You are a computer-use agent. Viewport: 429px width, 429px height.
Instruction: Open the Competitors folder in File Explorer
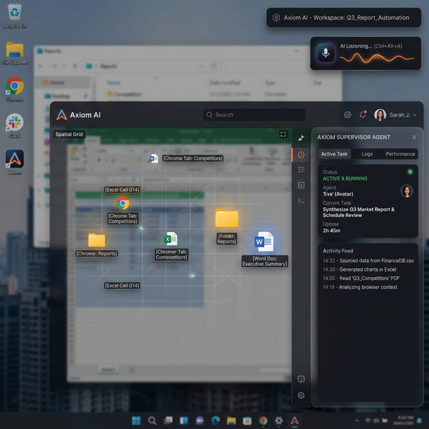click(128, 95)
